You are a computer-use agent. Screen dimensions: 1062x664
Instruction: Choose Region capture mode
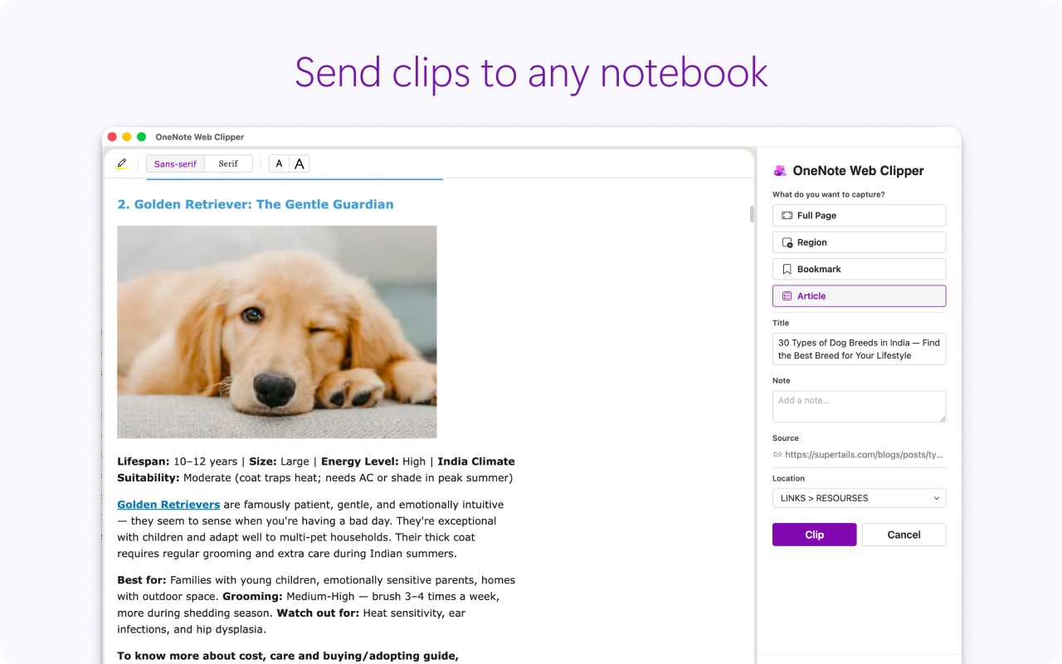click(x=859, y=242)
